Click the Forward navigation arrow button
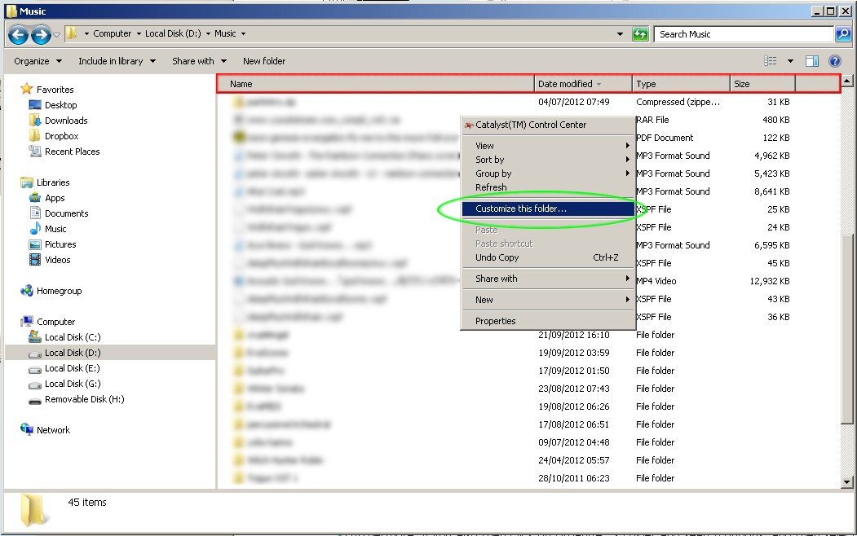Screen dimensions: 857x536 [41, 34]
